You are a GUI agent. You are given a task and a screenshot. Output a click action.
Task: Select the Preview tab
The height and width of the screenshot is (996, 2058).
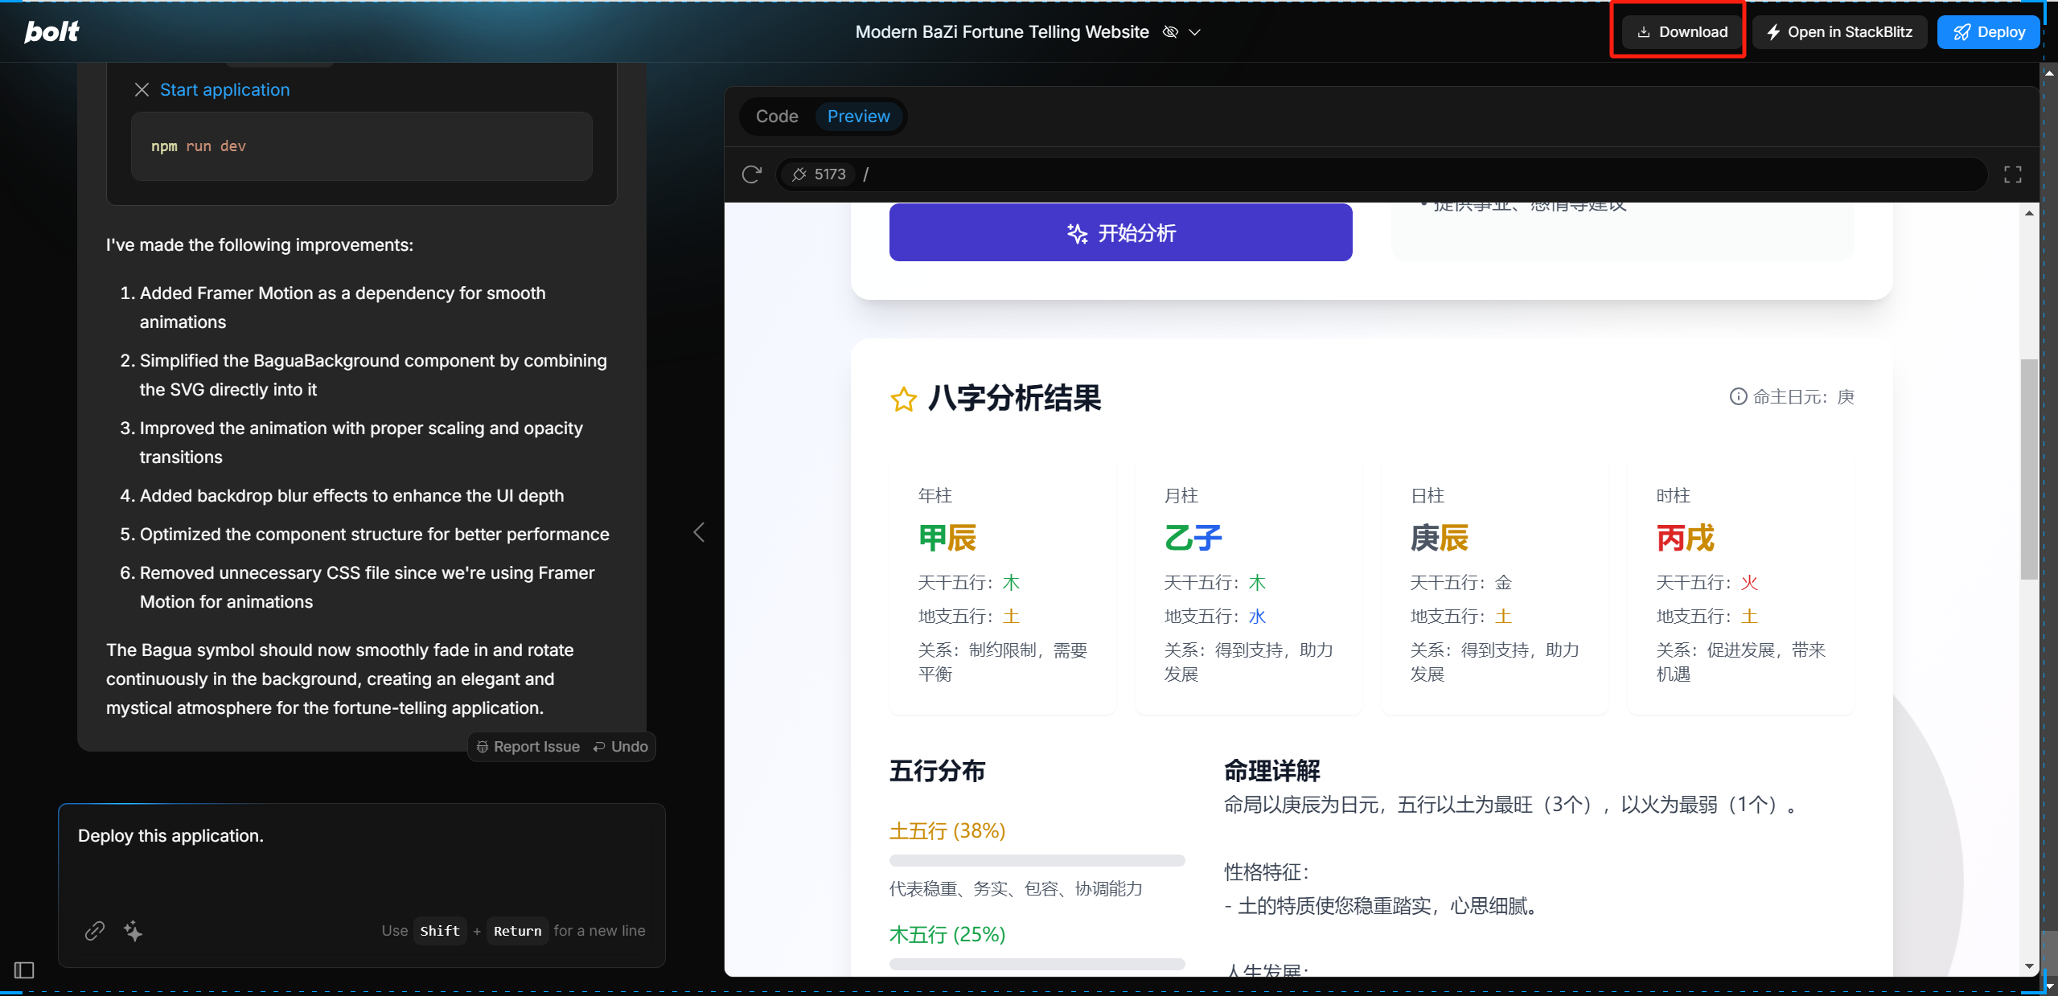[858, 116]
